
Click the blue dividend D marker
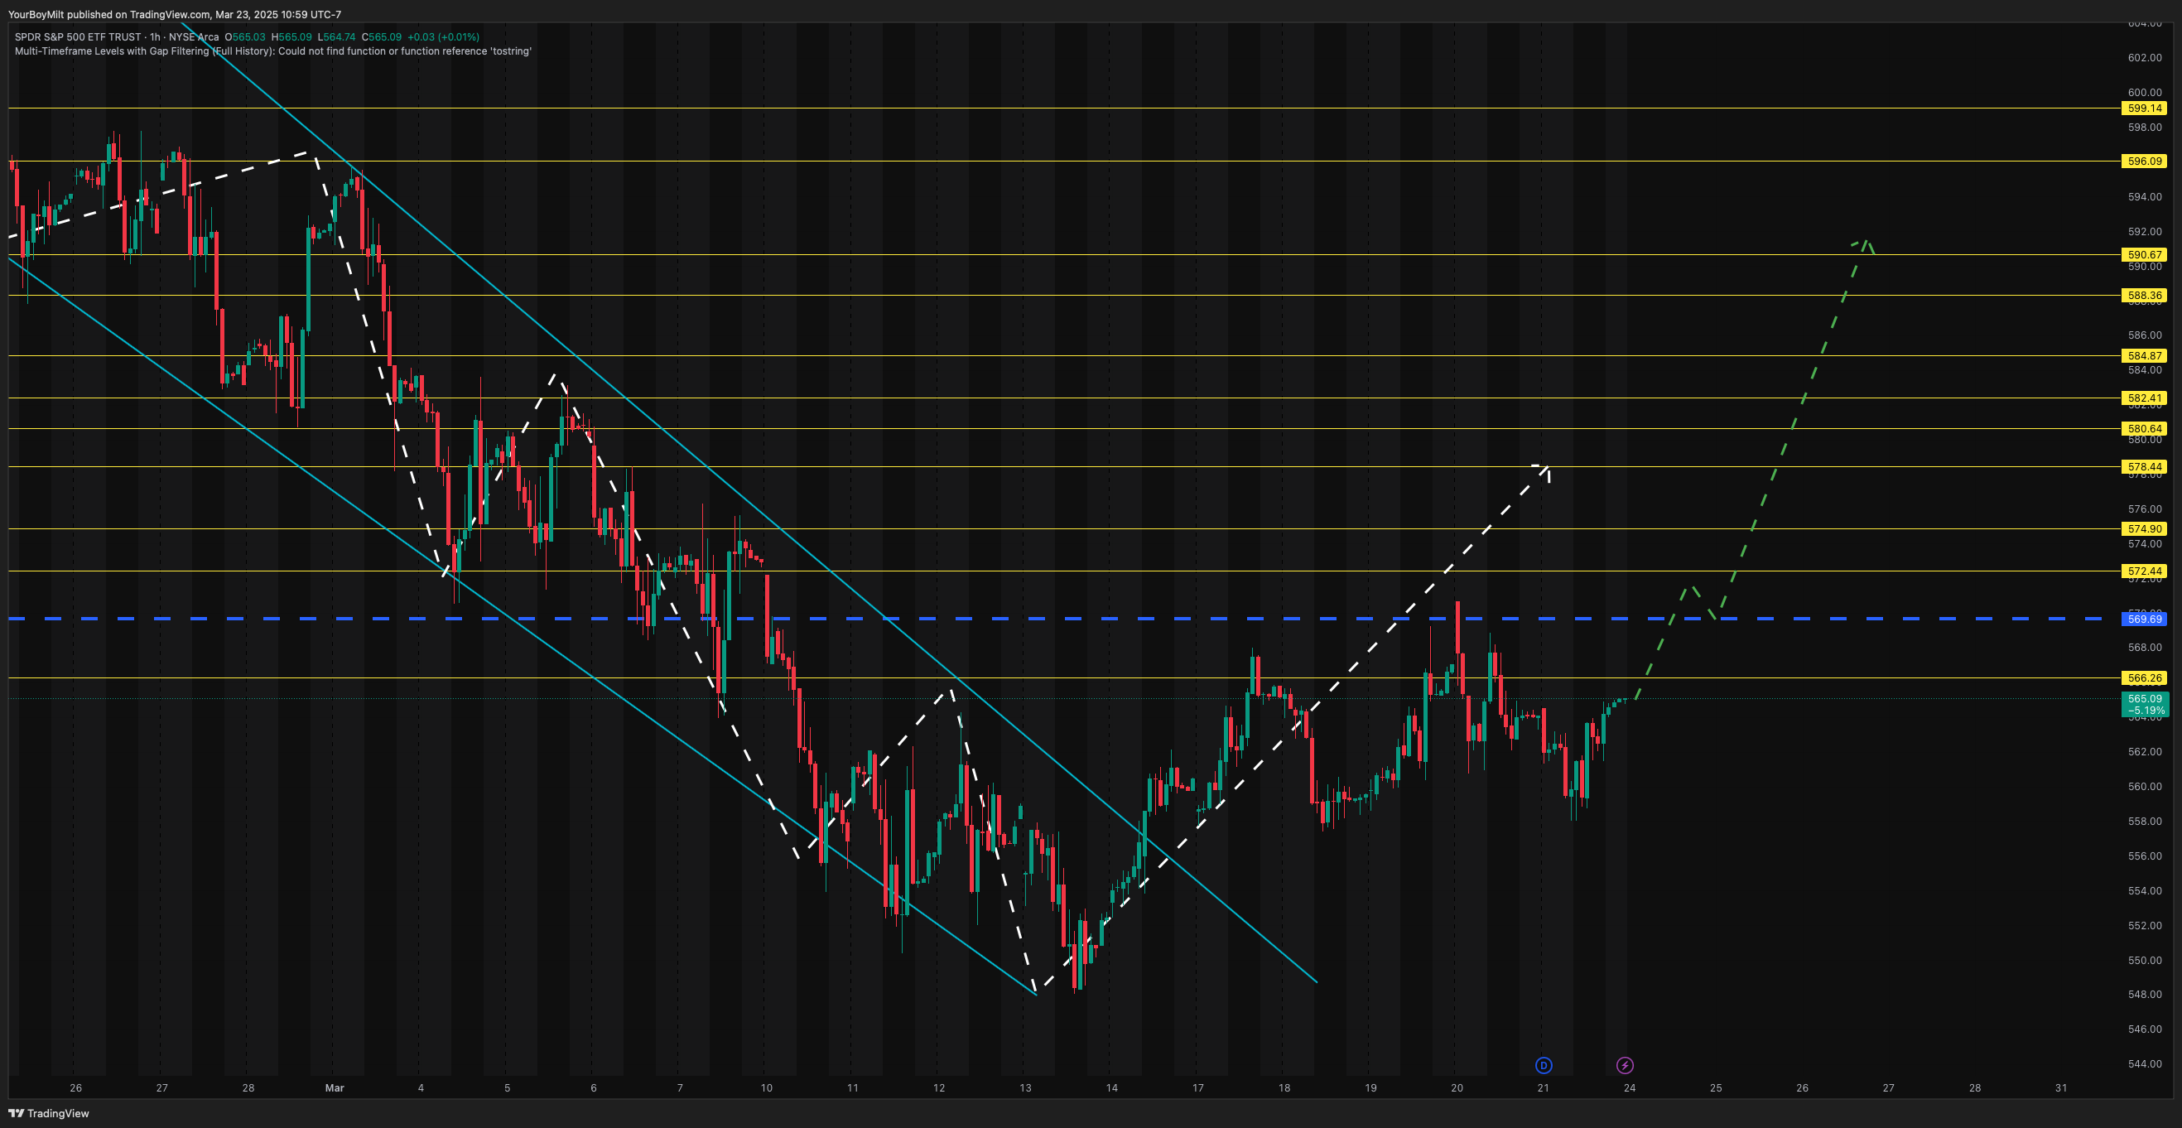(1544, 1065)
